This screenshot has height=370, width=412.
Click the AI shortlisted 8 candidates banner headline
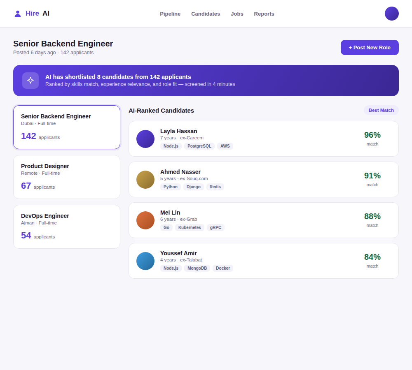pos(118,77)
